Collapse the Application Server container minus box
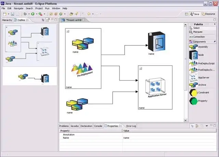The height and width of the screenshot is (157, 219). (141, 68)
